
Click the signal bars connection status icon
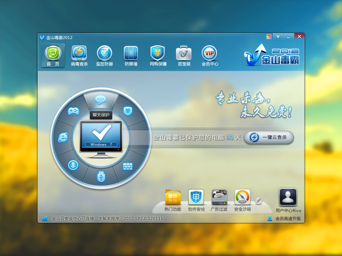[x=45, y=218]
